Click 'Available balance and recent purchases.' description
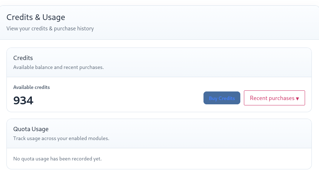 click(58, 67)
